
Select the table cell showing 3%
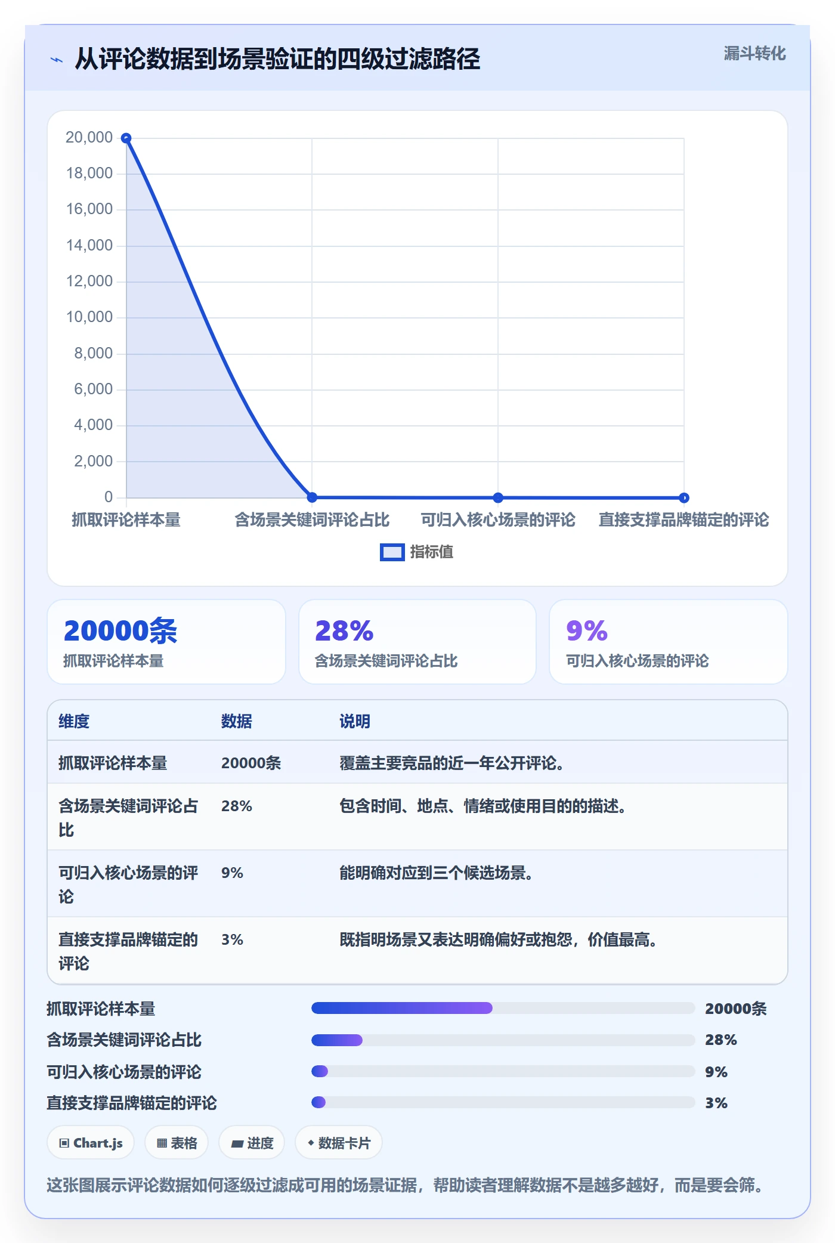coord(233,939)
